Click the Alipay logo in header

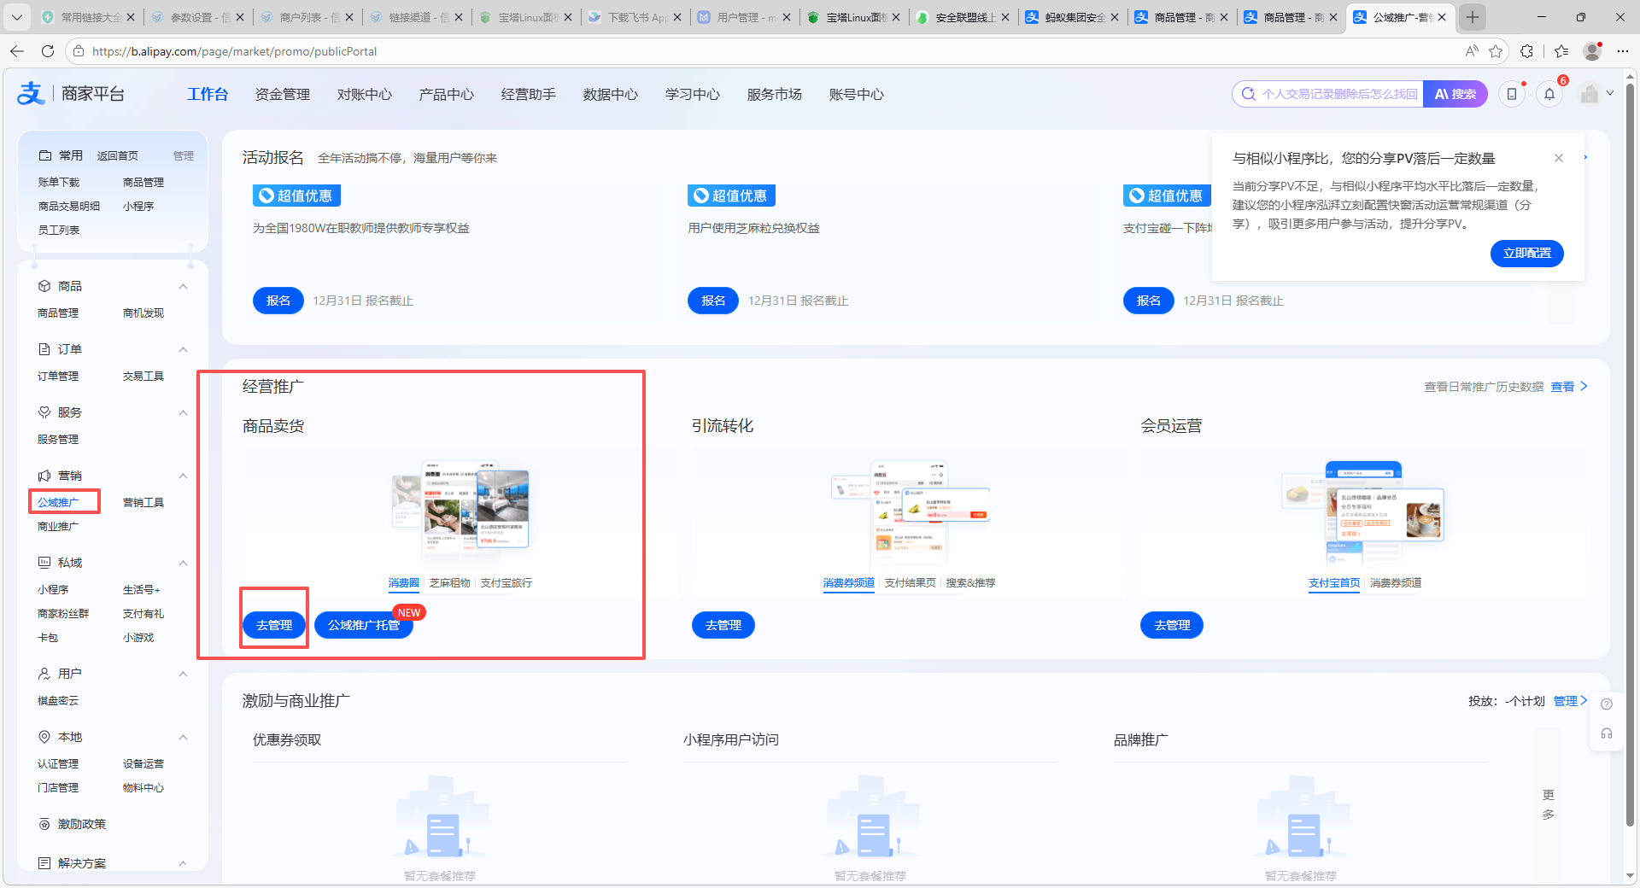click(32, 93)
